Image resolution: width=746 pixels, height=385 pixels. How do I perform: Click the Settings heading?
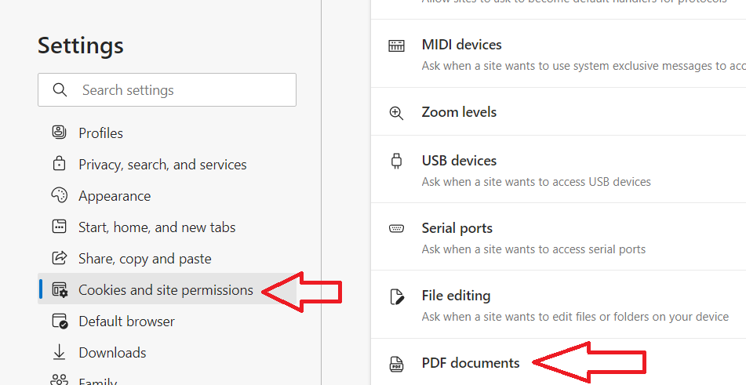point(80,45)
